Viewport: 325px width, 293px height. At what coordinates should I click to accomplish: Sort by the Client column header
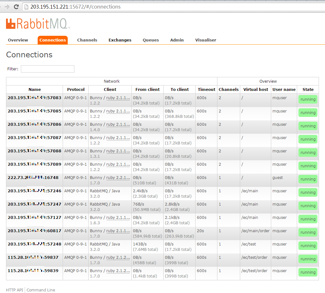coord(110,89)
